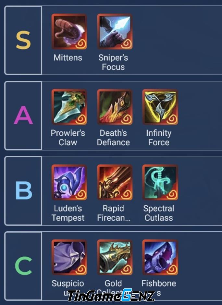Open the Suspicious Cloak item icon
The width and height of the screenshot is (222, 305).
tap(69, 257)
